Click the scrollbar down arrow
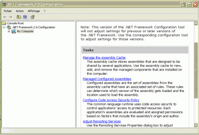 pos(196,125)
